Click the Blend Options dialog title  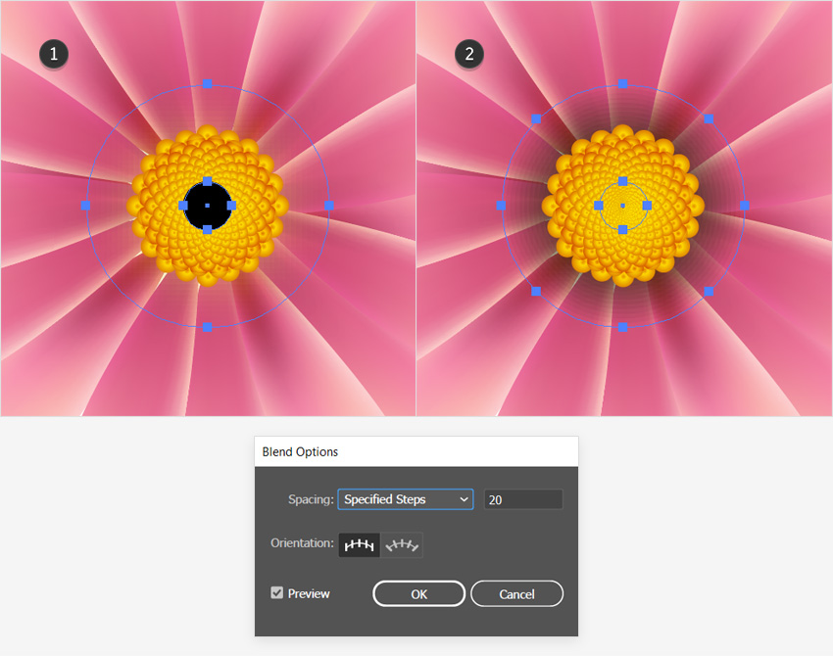(300, 451)
